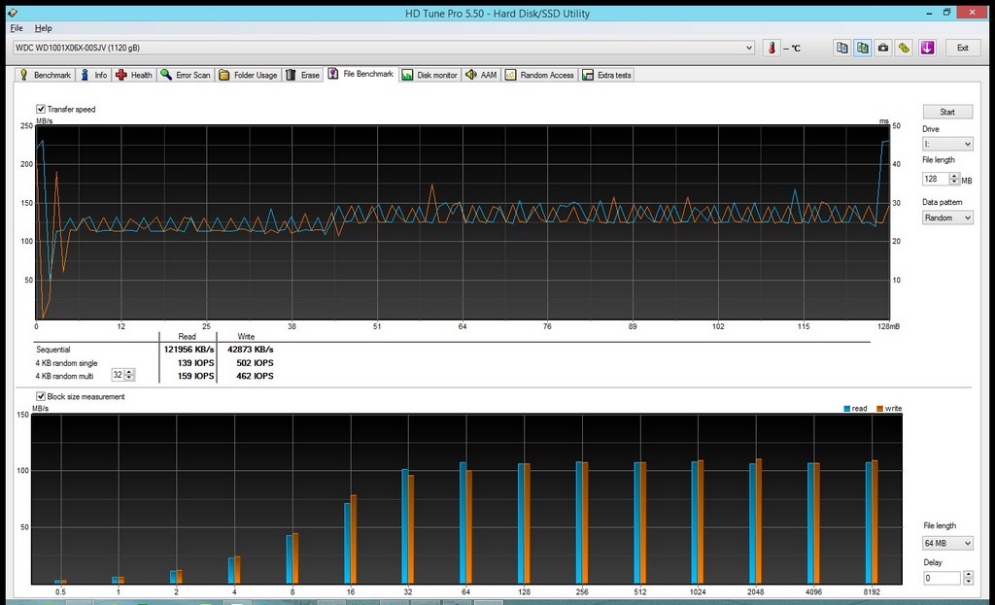Open the Help menu

(x=43, y=28)
